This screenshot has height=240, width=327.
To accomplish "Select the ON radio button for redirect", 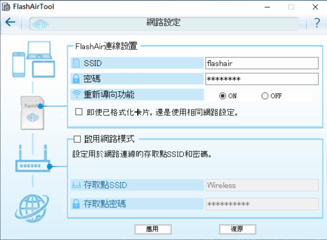I will (222, 96).
